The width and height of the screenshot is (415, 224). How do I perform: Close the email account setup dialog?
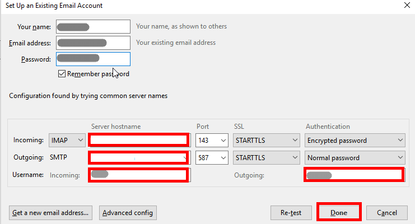click(406, 6)
